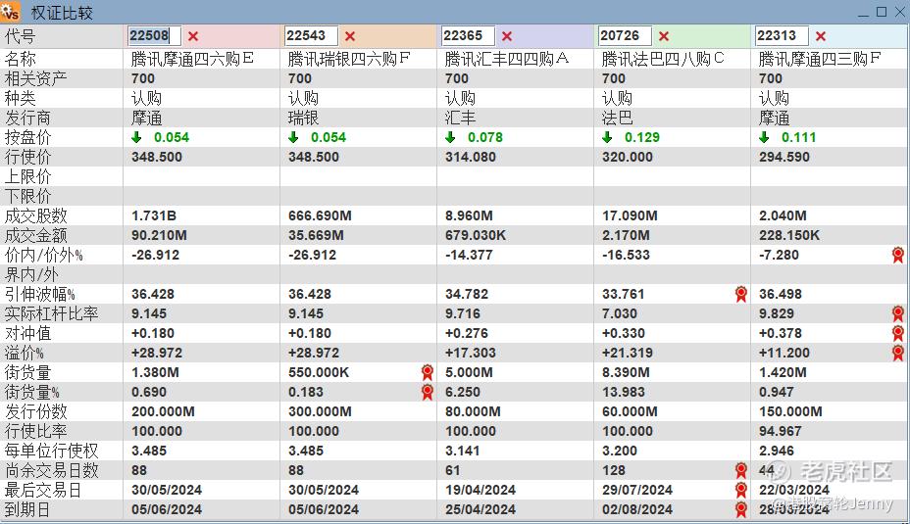Screen dimensions: 910x524
Task: Click the 对冲值 row label
Action: tap(27, 333)
